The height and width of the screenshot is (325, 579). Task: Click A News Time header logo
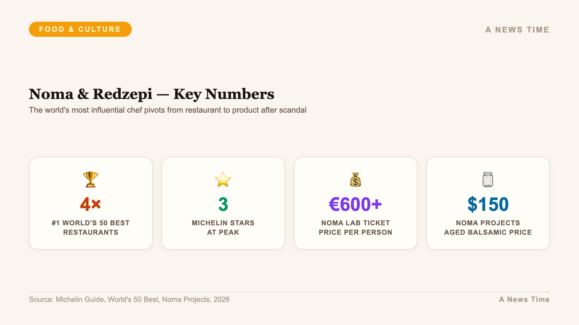[517, 30]
